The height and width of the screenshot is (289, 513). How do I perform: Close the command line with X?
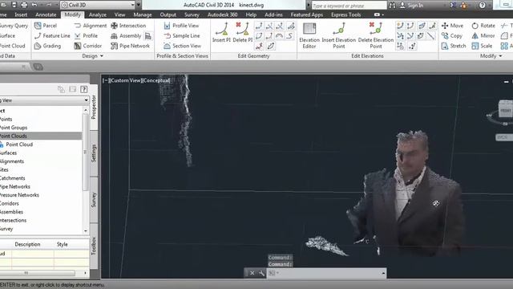tap(252, 273)
